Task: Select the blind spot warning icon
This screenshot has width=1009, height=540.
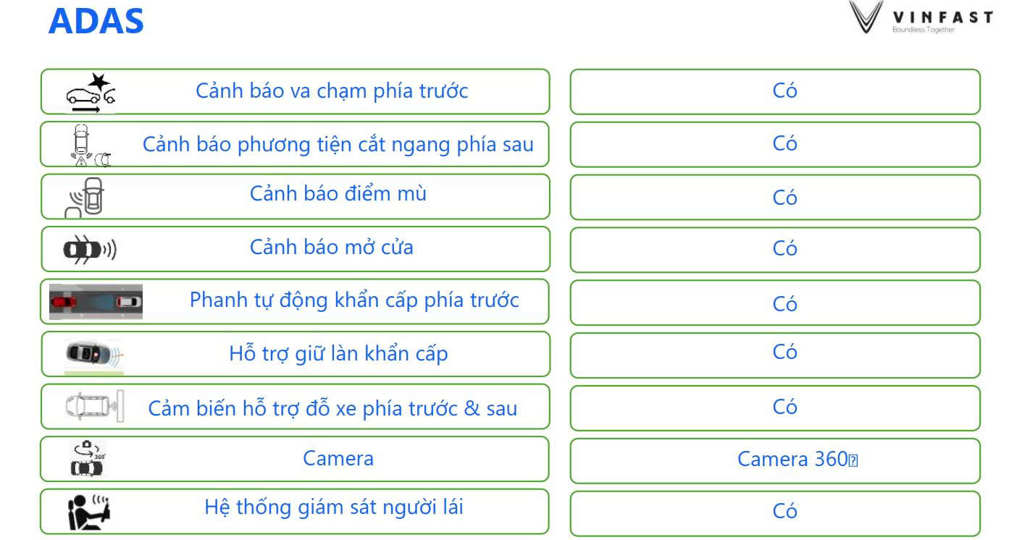Action: 87,197
